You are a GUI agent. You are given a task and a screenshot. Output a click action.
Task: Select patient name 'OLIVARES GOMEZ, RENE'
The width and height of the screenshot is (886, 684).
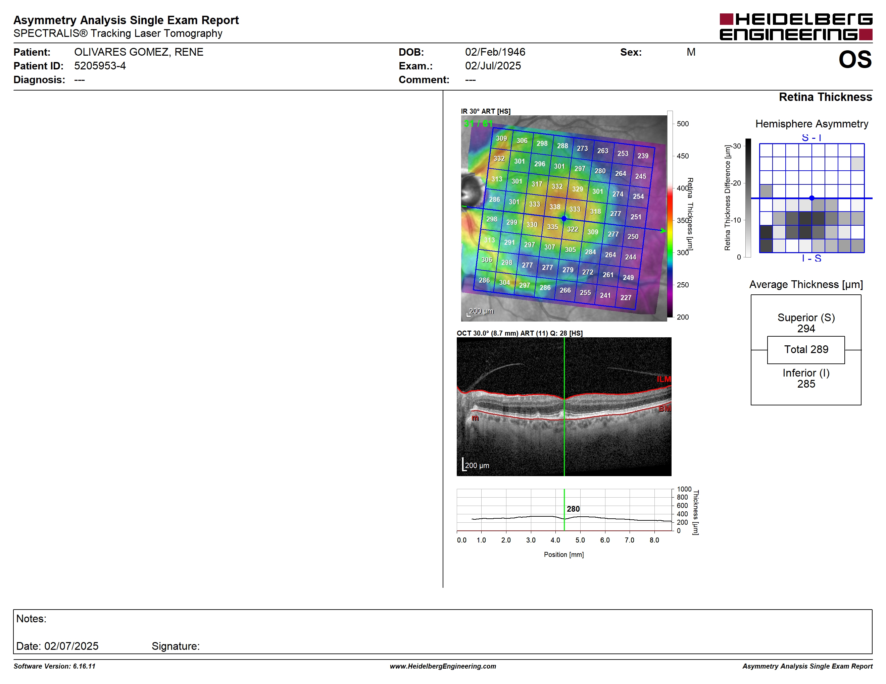[139, 52]
